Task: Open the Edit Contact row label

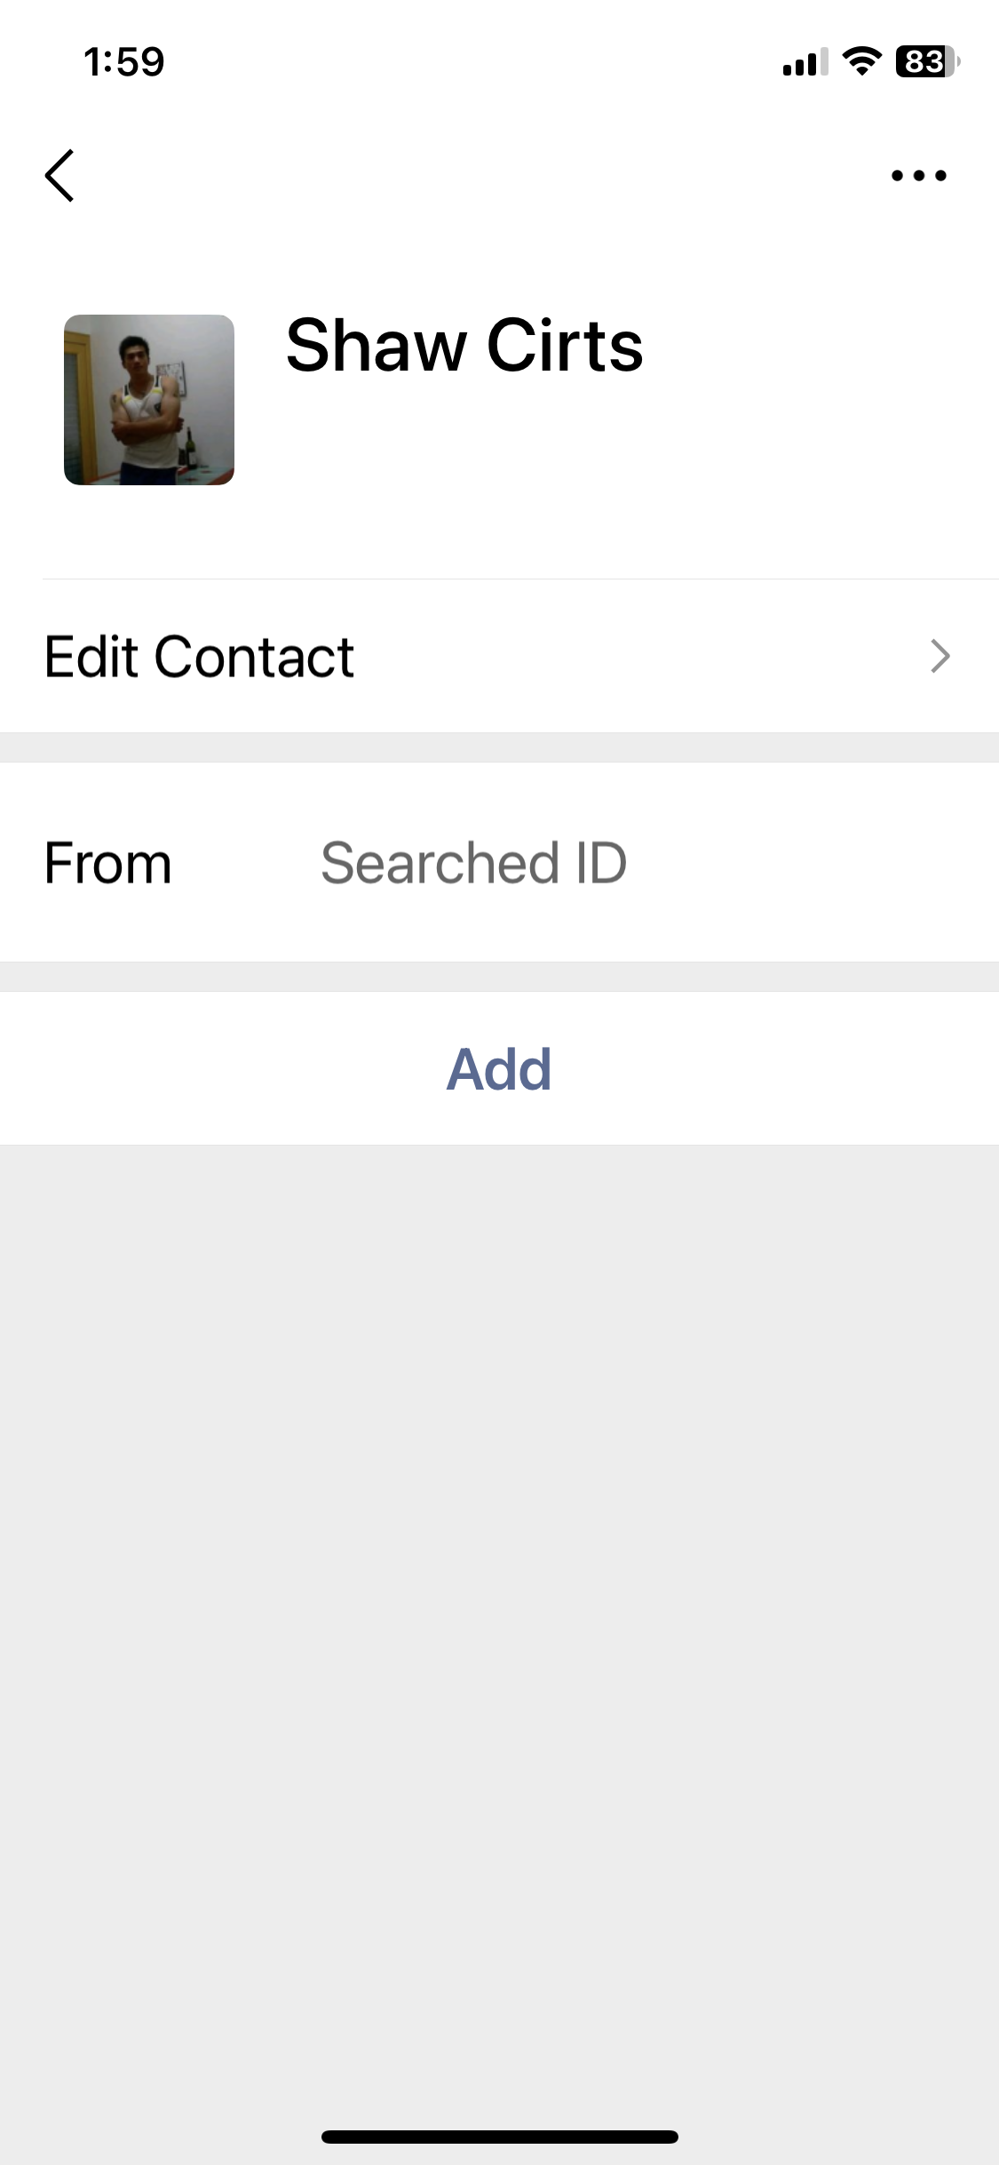Action: pos(200,657)
